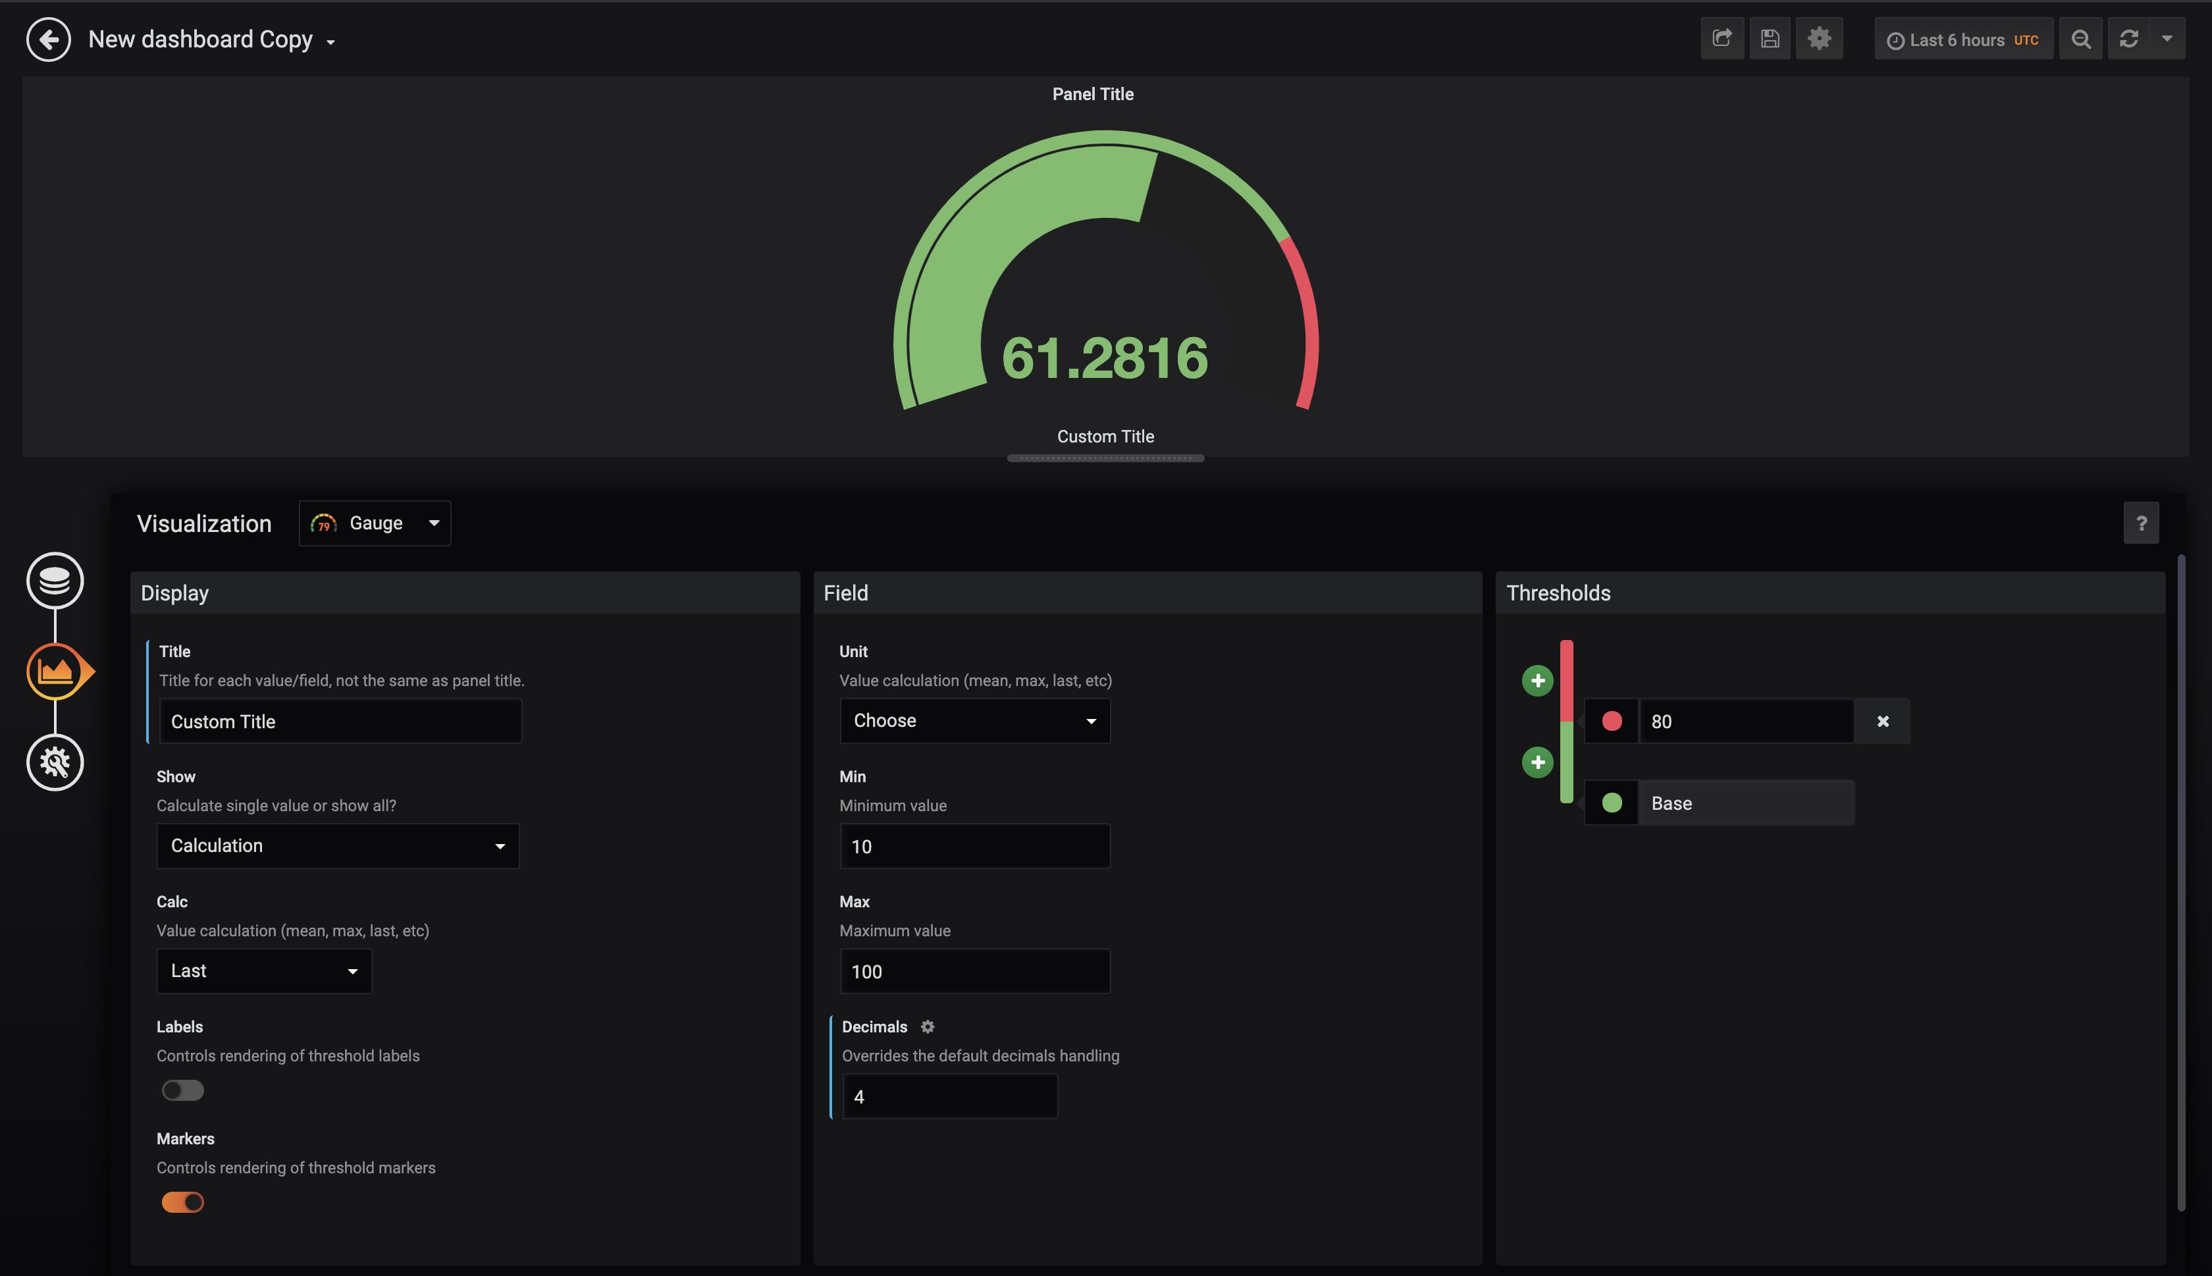Click the Base threshold color swatch
The width and height of the screenshot is (2212, 1276).
(1612, 802)
